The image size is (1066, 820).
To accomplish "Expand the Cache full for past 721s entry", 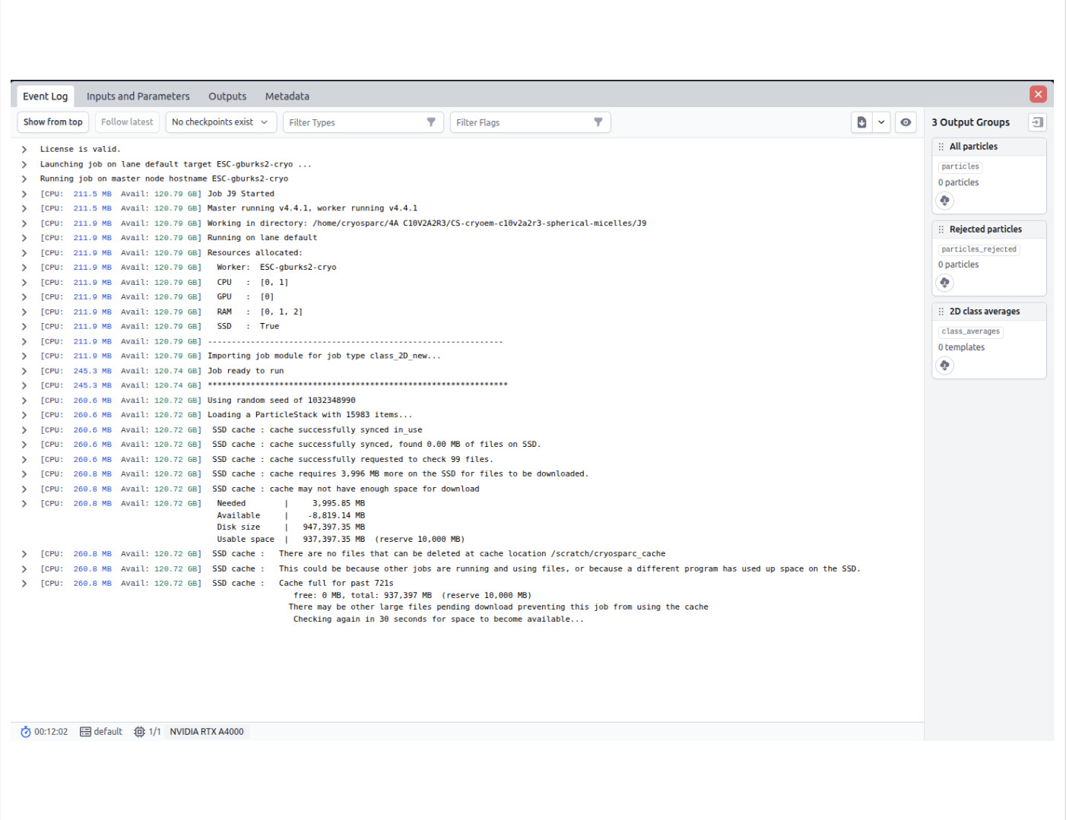I will [24, 584].
